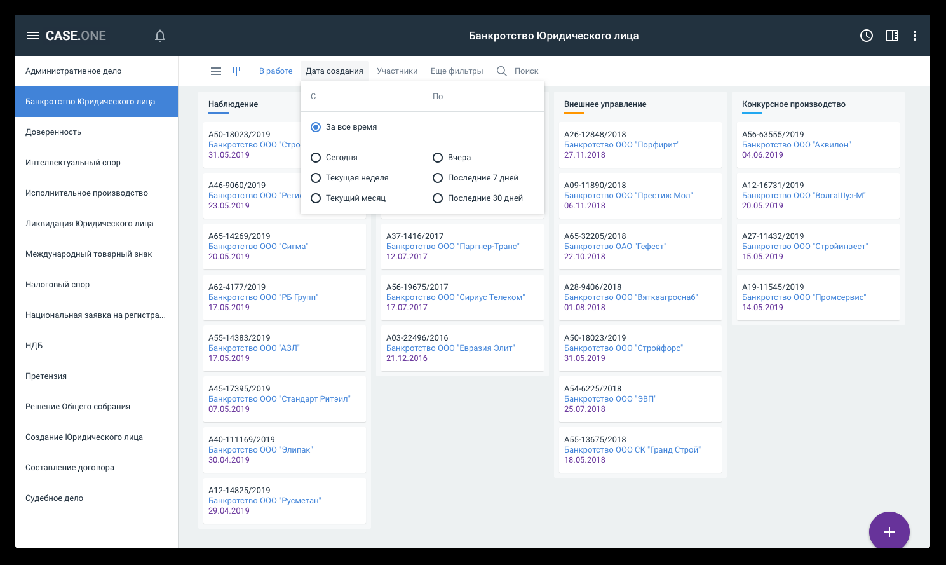
Task: Click the purple add case button
Action: point(889,532)
